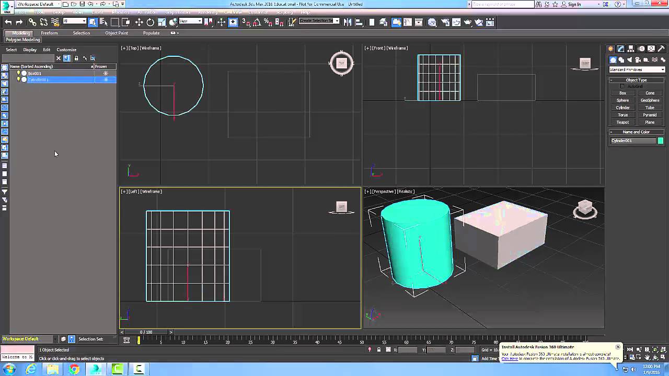
Task: Select the Shapes category icon
Action: tap(621, 60)
